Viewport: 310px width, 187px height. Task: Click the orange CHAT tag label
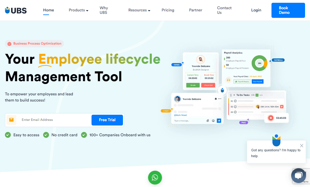tap(166, 111)
